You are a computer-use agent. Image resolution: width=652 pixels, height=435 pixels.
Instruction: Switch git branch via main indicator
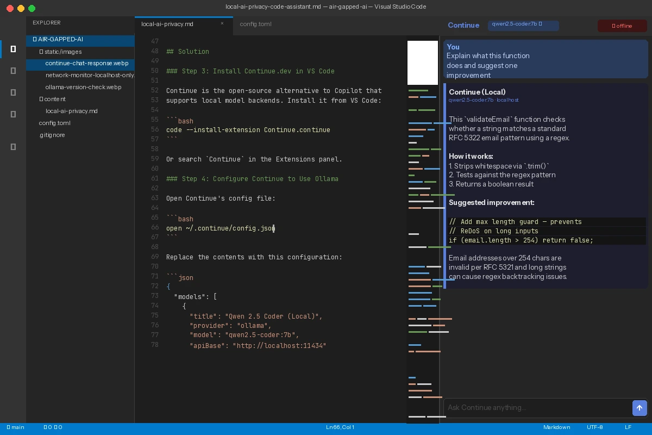coord(15,427)
